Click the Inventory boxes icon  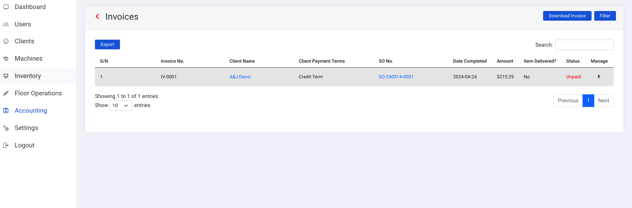pos(6,76)
